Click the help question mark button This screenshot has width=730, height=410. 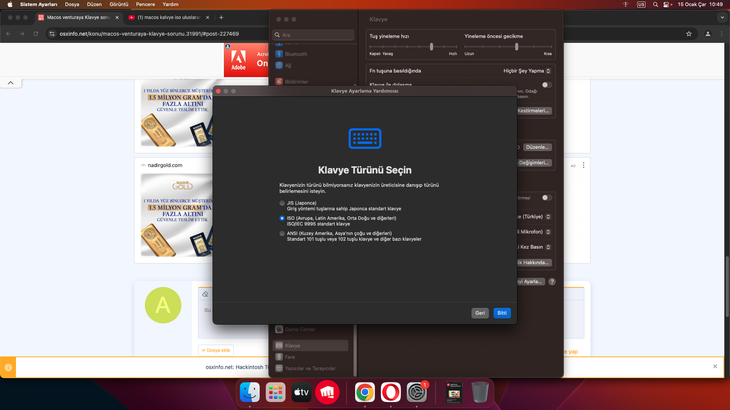pyautogui.click(x=552, y=282)
